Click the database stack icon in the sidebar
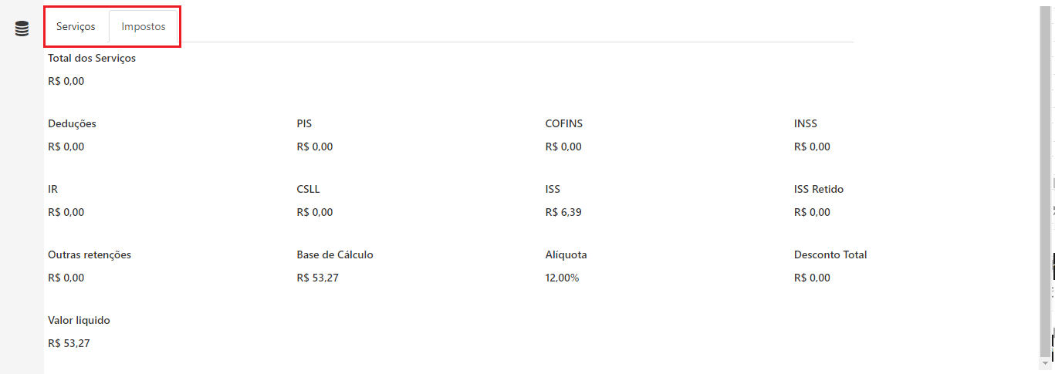 [22, 29]
